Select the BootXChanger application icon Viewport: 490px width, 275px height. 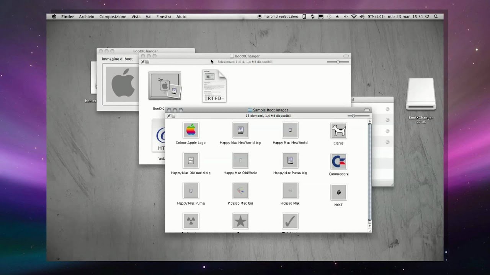pos(165,86)
